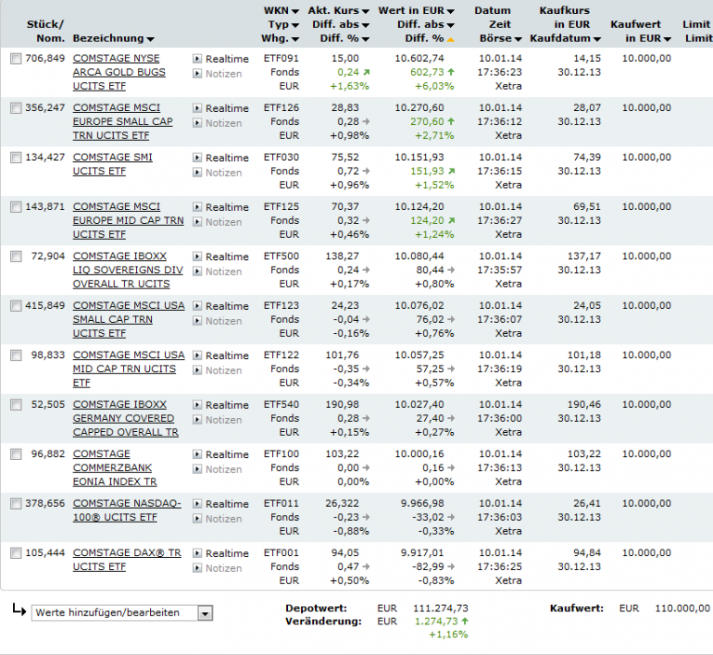This screenshot has width=713, height=655.
Task: Open Notizen for COMMERZBANK EONIA INDEX
Action: [x=218, y=470]
